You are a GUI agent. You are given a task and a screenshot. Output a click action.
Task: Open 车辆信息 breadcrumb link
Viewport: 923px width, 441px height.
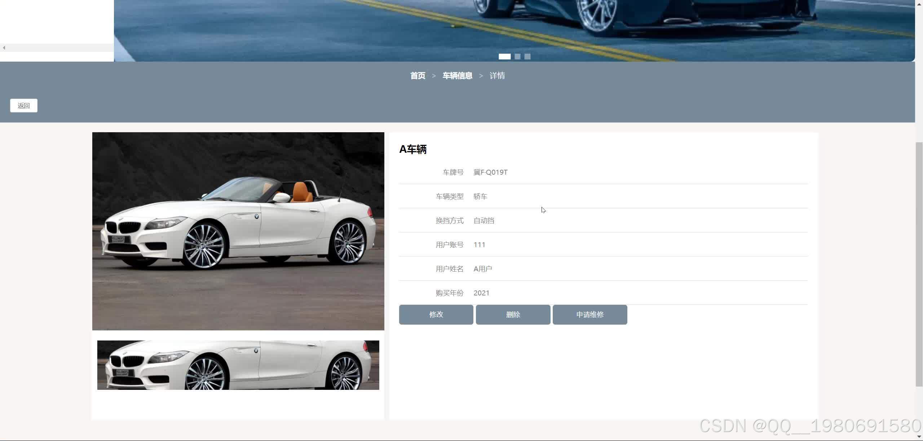pos(457,76)
